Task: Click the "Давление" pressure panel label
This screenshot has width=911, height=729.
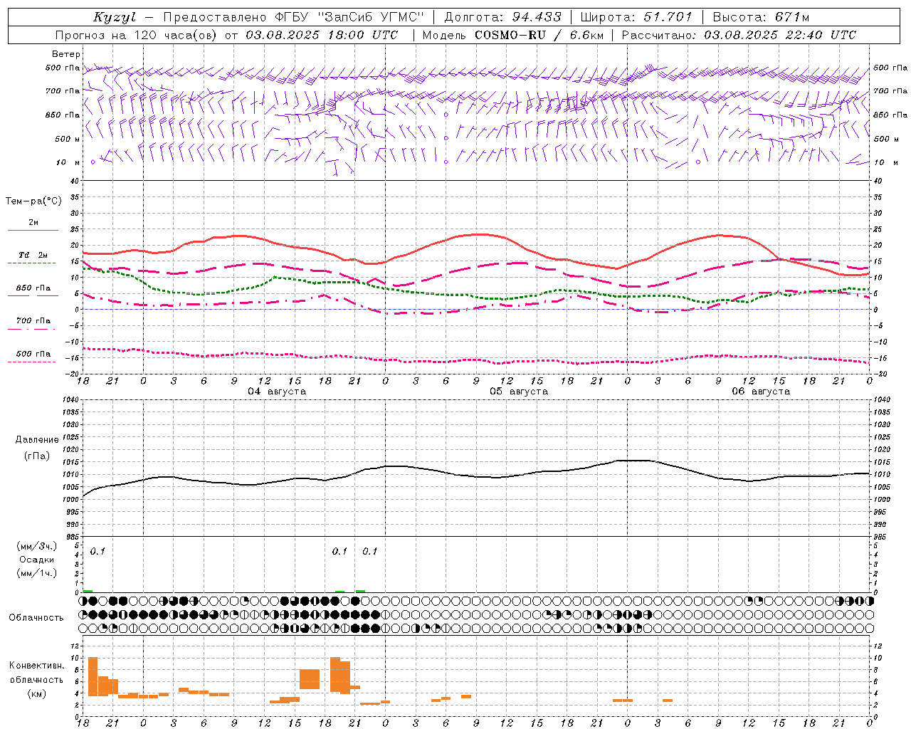Action: (x=36, y=439)
